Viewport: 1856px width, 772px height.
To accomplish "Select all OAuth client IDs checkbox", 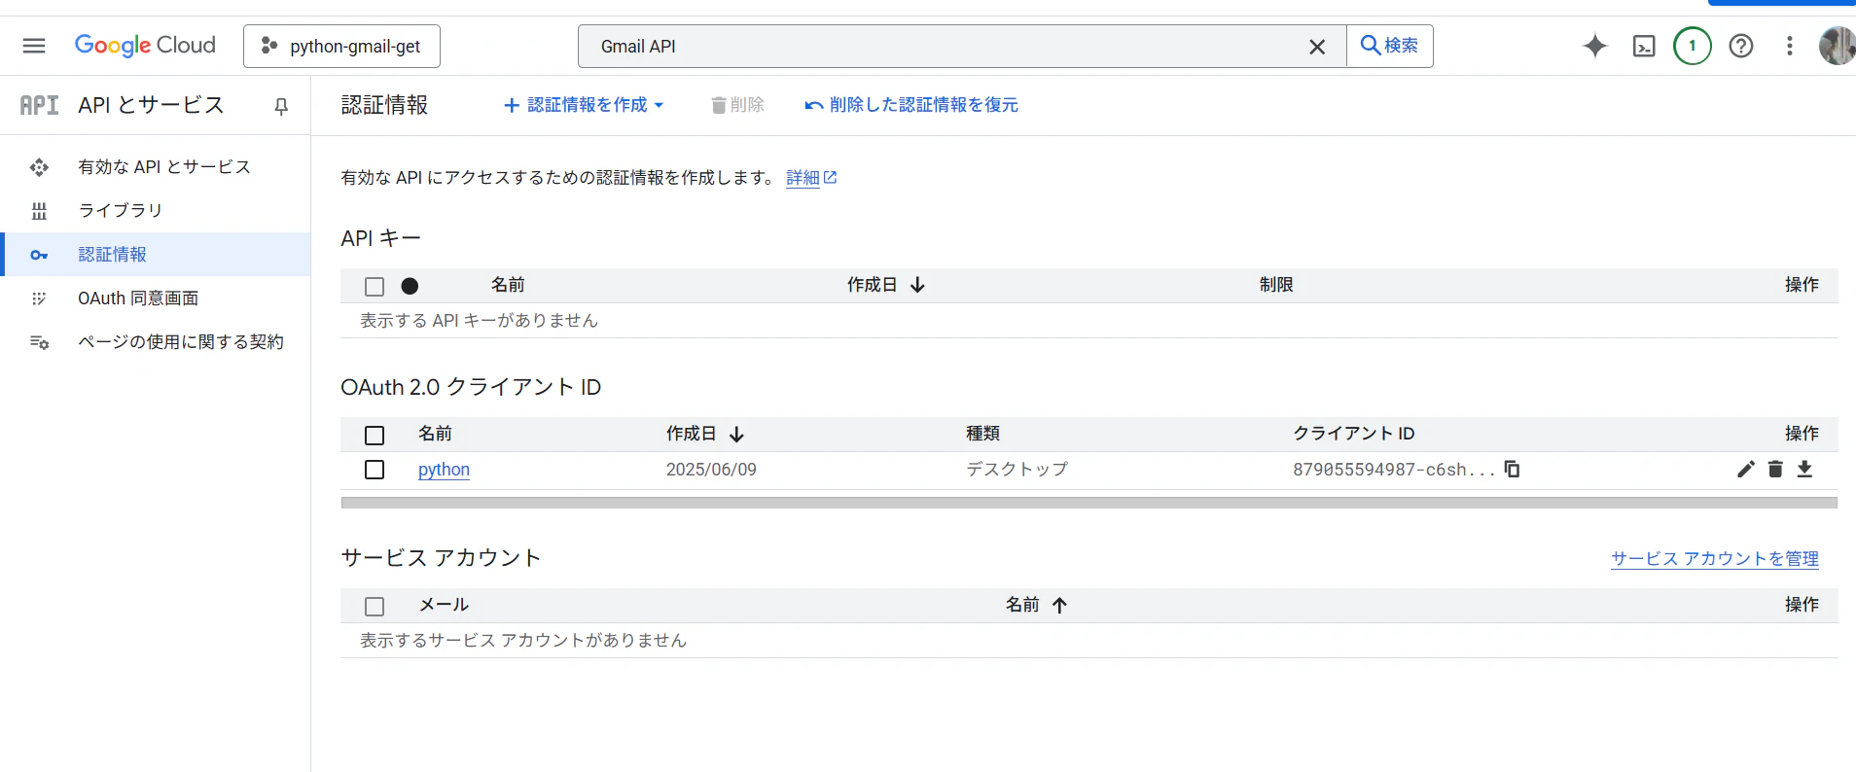I will (375, 435).
